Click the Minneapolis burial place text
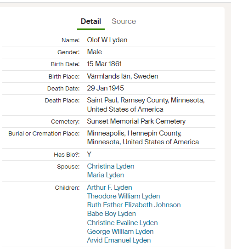This screenshot has width=231, height=249. 143,137
